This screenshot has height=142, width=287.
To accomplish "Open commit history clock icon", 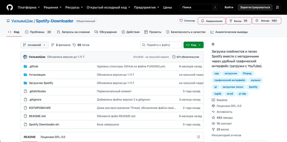I will (x=174, y=57).
